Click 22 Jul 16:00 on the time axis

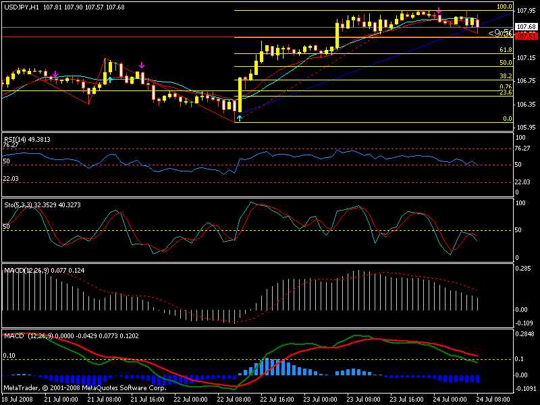[x=277, y=400]
